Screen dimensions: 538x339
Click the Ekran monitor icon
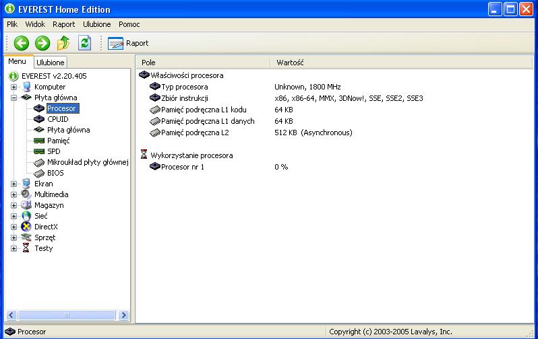click(x=26, y=184)
